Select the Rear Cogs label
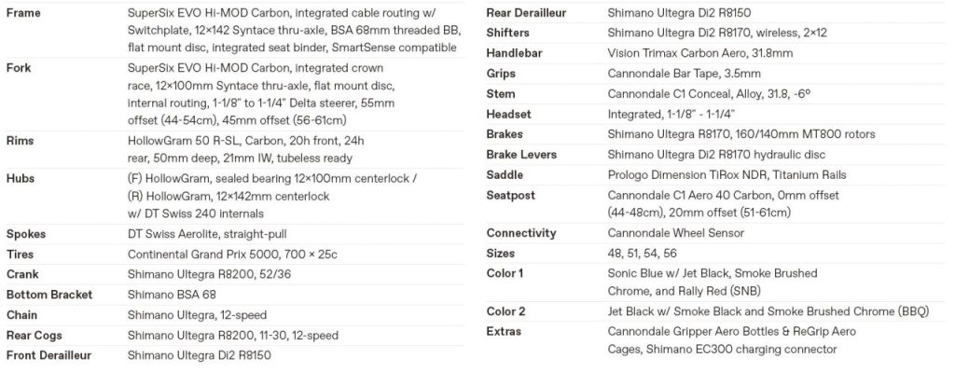Viewport: 955px width, 372px height. (35, 336)
